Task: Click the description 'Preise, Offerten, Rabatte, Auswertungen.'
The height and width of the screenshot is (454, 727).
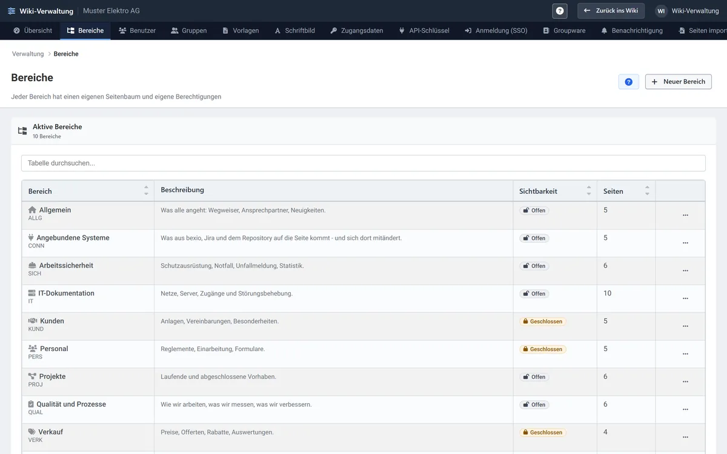Action: pos(217,432)
